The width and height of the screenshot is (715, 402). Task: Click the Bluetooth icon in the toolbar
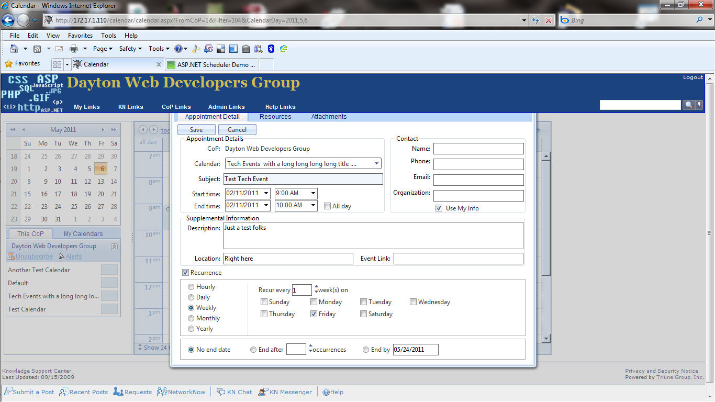(x=271, y=49)
